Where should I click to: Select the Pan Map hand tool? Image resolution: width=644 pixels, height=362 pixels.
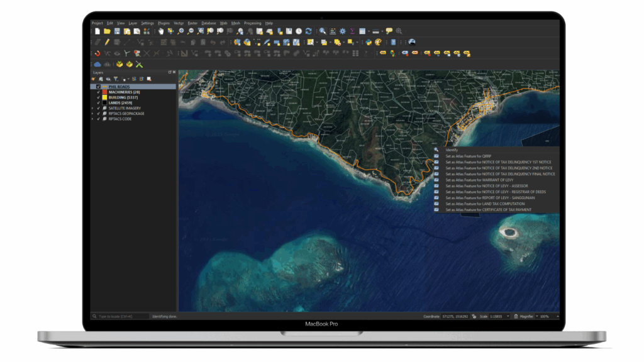pyautogui.click(x=161, y=31)
